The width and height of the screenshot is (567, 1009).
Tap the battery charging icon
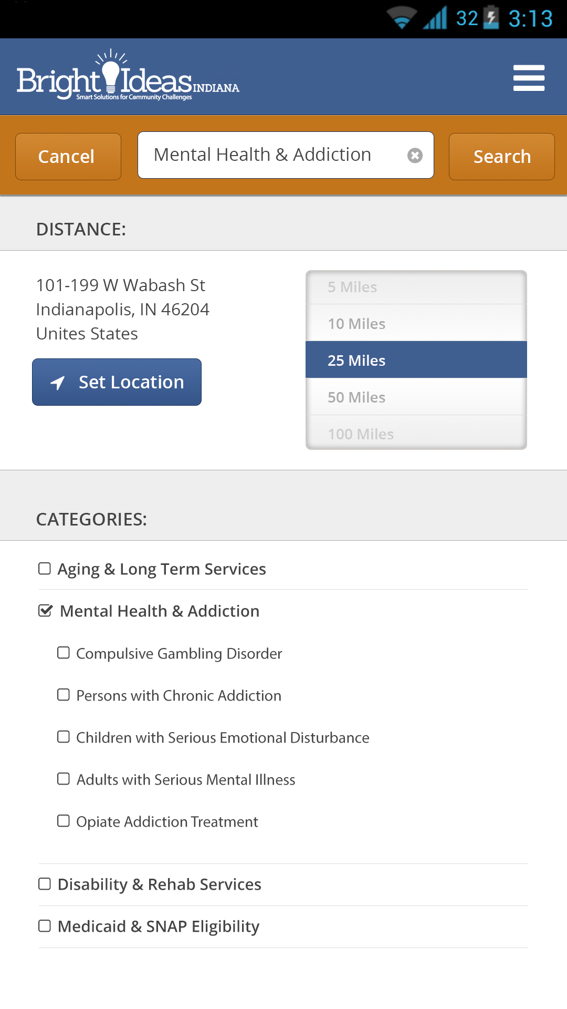tap(491, 17)
